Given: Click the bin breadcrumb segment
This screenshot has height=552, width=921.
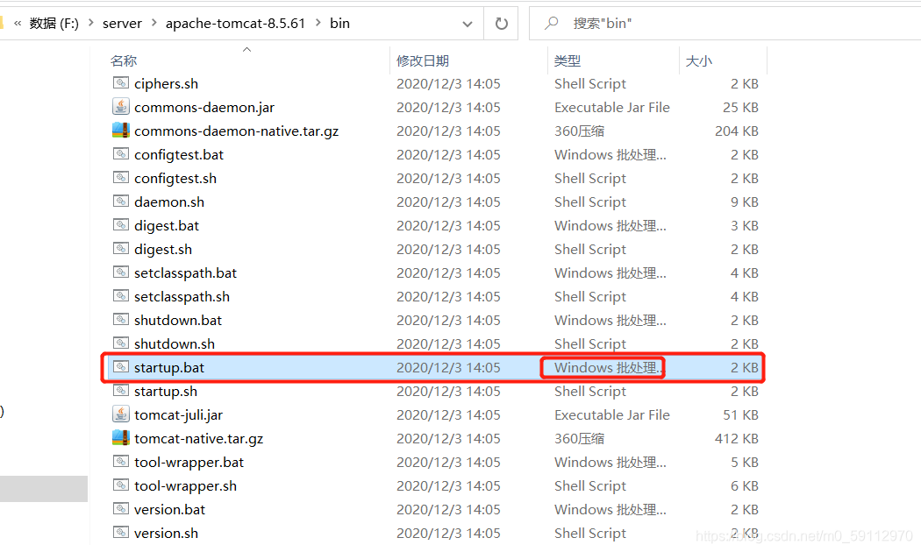Looking at the screenshot, I should pos(339,24).
